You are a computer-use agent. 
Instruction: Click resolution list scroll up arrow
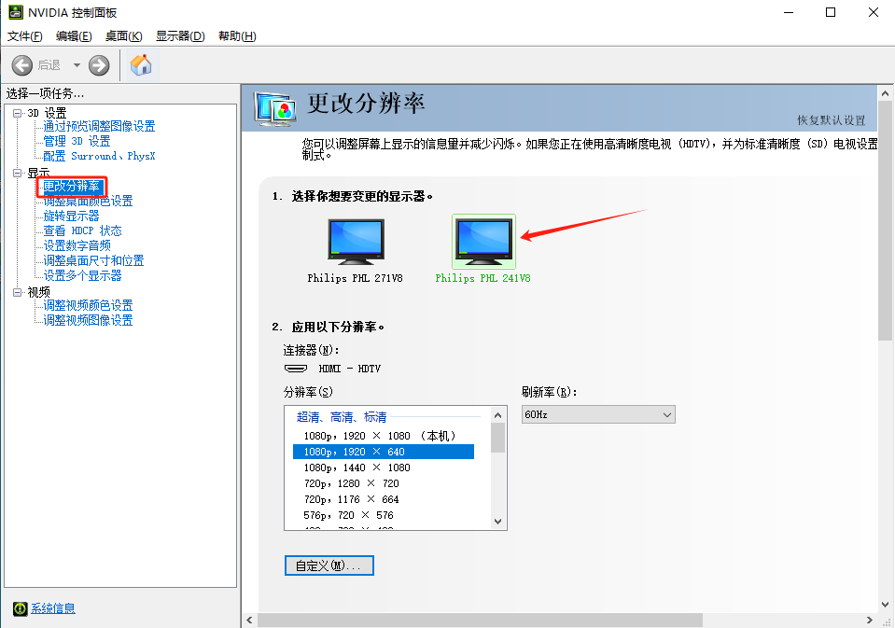[497, 415]
